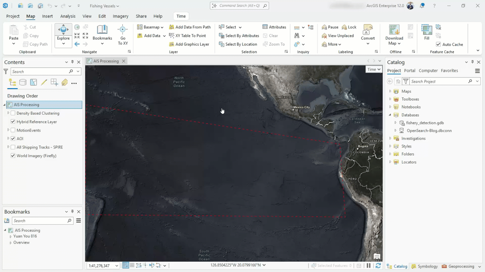Switch to List By Editing view
Screen dimensions: 485x272
point(44,82)
